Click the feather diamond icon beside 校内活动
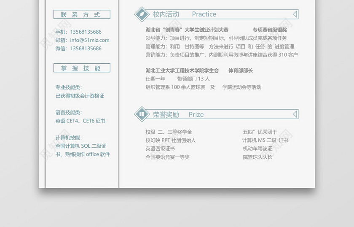The width and height of the screenshot is (354, 227). point(142,14)
